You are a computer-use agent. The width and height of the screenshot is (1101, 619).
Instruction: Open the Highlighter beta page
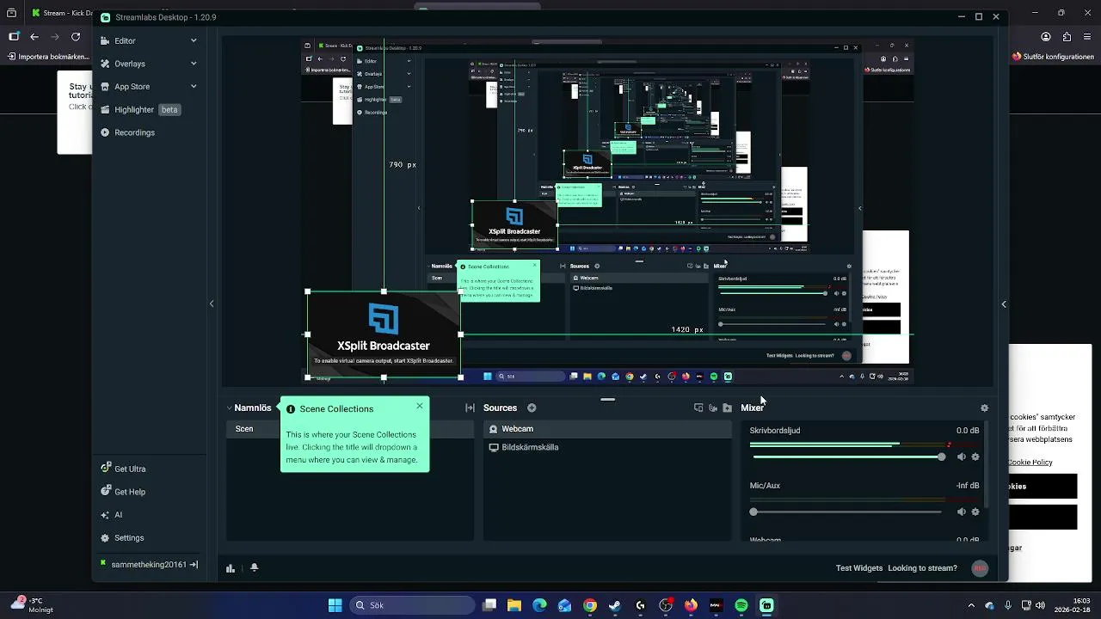point(140,110)
